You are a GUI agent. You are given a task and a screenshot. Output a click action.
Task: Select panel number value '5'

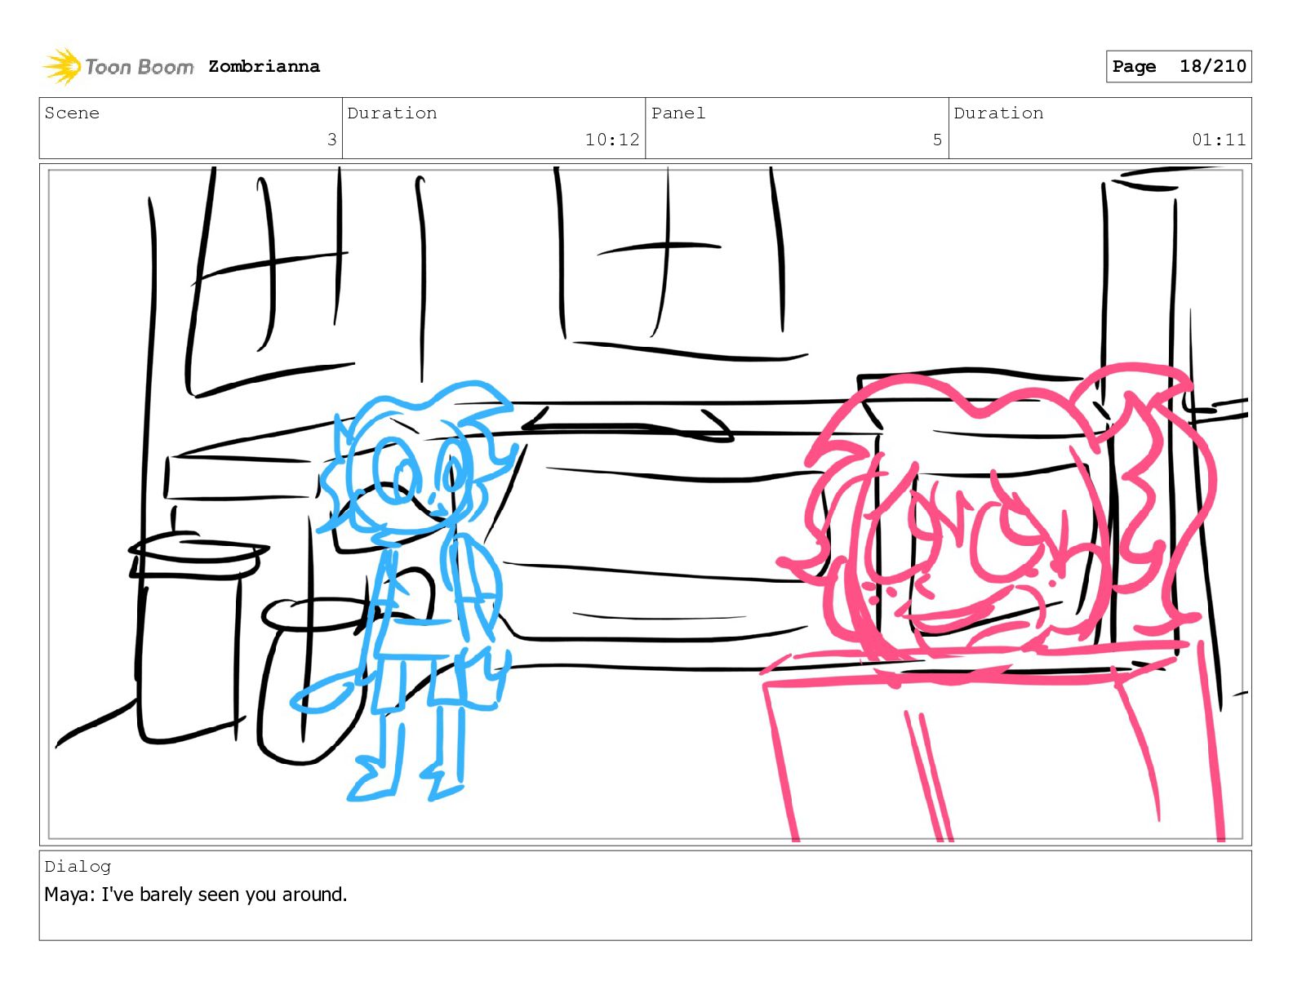(937, 140)
